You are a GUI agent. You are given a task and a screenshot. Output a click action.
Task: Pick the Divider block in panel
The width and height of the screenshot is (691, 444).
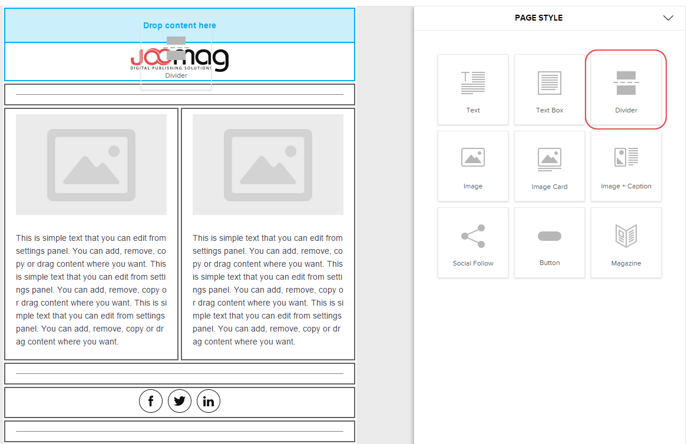click(x=626, y=90)
